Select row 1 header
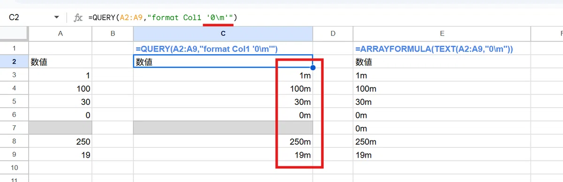Viewport: 563px width, 182px height. point(14,48)
